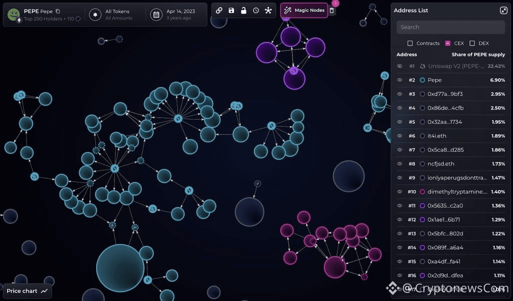Viewport: 513px width, 301px height.
Task: Click the Address List search field
Action: (450, 27)
